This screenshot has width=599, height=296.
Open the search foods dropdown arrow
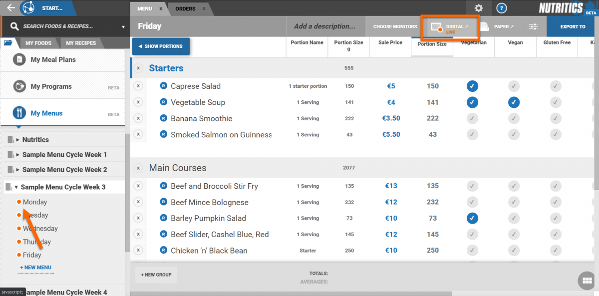123,27
